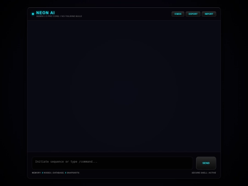
Task: Click the cyan status dot beside NEON AI
Action: click(33, 14)
